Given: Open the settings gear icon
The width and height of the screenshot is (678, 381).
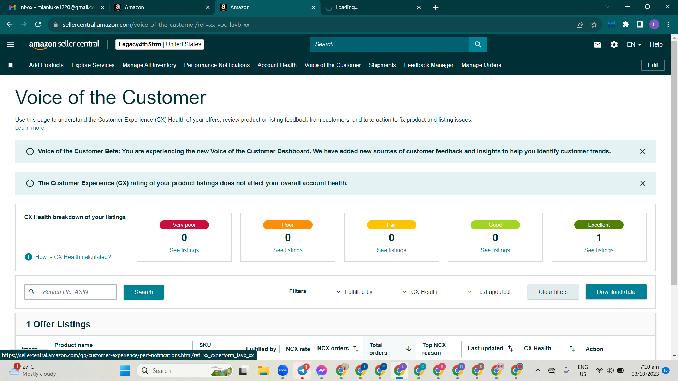Looking at the screenshot, I should 614,44.
